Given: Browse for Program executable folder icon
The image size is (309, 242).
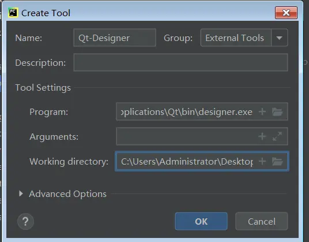Looking at the screenshot, I should [x=277, y=111].
